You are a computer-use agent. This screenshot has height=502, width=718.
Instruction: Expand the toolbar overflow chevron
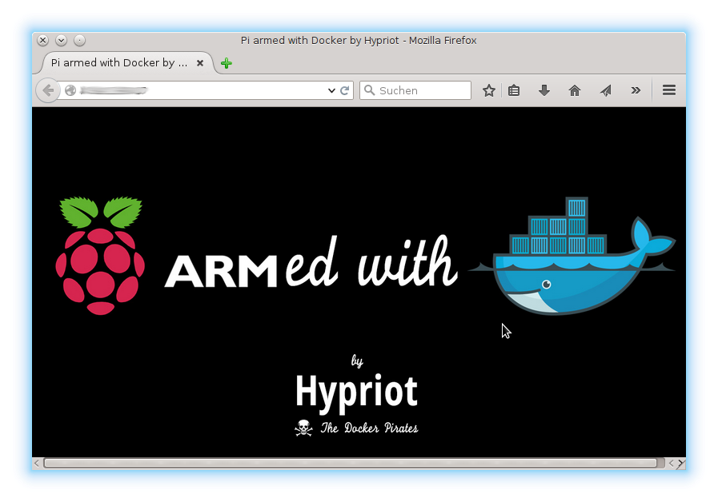(x=636, y=90)
